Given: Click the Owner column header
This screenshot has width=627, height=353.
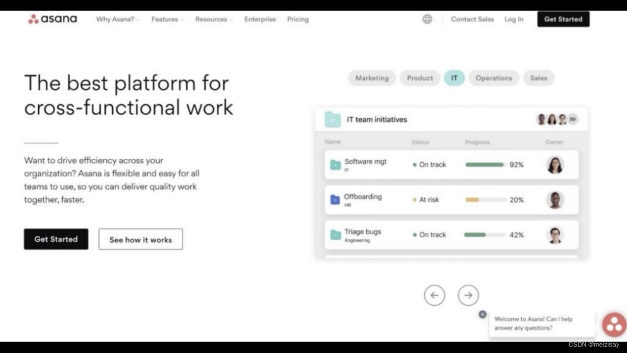Looking at the screenshot, I should [x=554, y=142].
